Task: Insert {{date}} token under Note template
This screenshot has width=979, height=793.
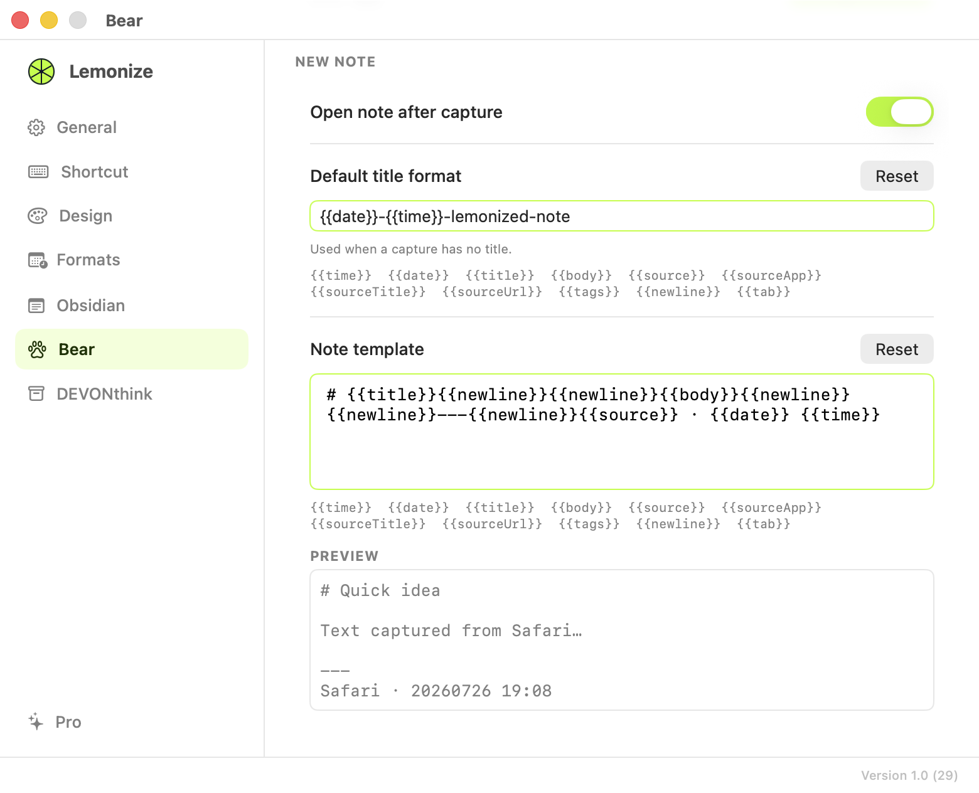Action: coord(419,508)
